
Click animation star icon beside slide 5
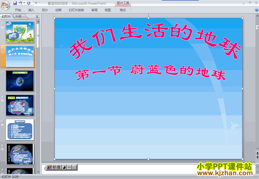[x=2, y=125]
